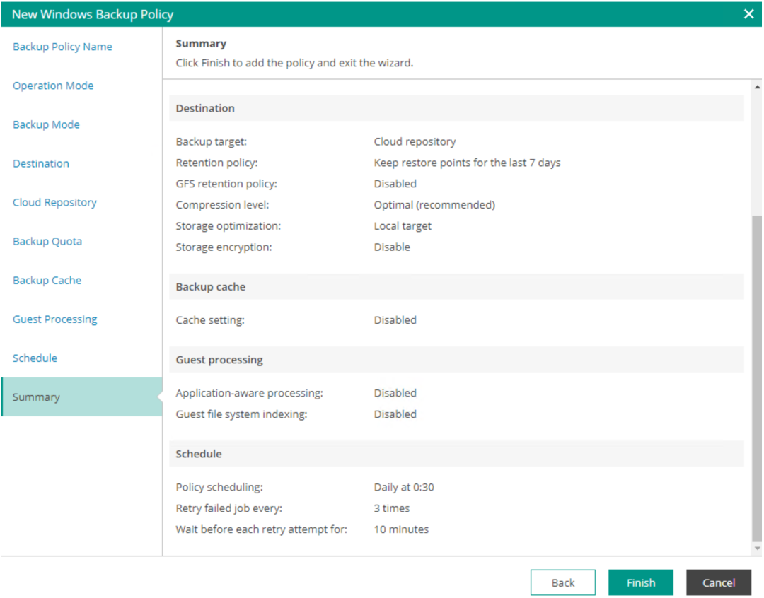Click the 'Application-aware processing:' label
The width and height of the screenshot is (764, 598).
coord(250,393)
